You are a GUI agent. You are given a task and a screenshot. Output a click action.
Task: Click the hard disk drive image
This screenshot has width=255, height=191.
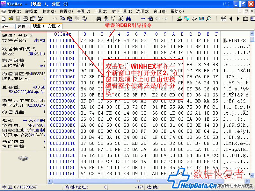pos(23,158)
